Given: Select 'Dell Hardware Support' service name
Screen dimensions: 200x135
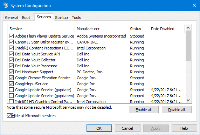Looking at the screenshot, I should coord(34,72).
